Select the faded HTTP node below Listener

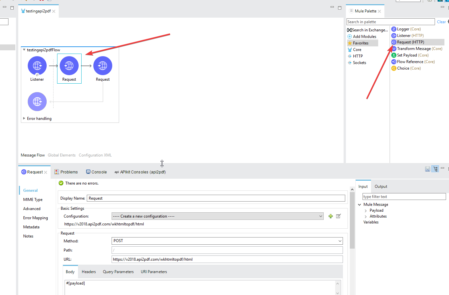click(x=37, y=102)
